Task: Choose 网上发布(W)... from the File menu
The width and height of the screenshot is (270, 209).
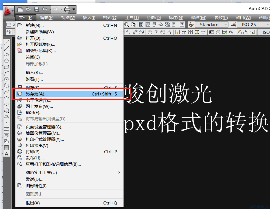Action: (x=69, y=106)
